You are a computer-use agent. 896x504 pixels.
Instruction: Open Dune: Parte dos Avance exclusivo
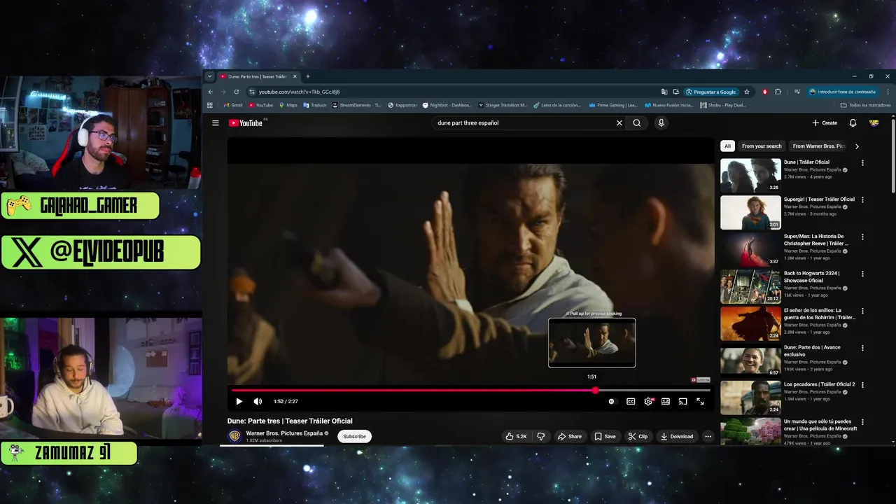pyautogui.click(x=811, y=351)
